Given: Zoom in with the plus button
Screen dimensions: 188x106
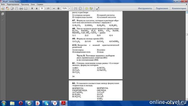Looking at the screenshot, I should [58, 8].
